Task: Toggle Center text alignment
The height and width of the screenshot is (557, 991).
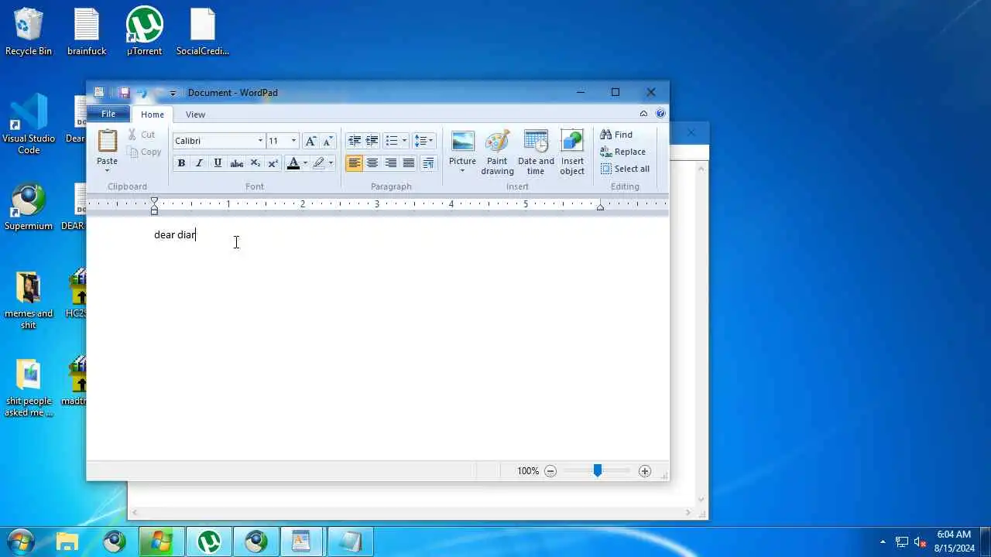Action: click(372, 163)
